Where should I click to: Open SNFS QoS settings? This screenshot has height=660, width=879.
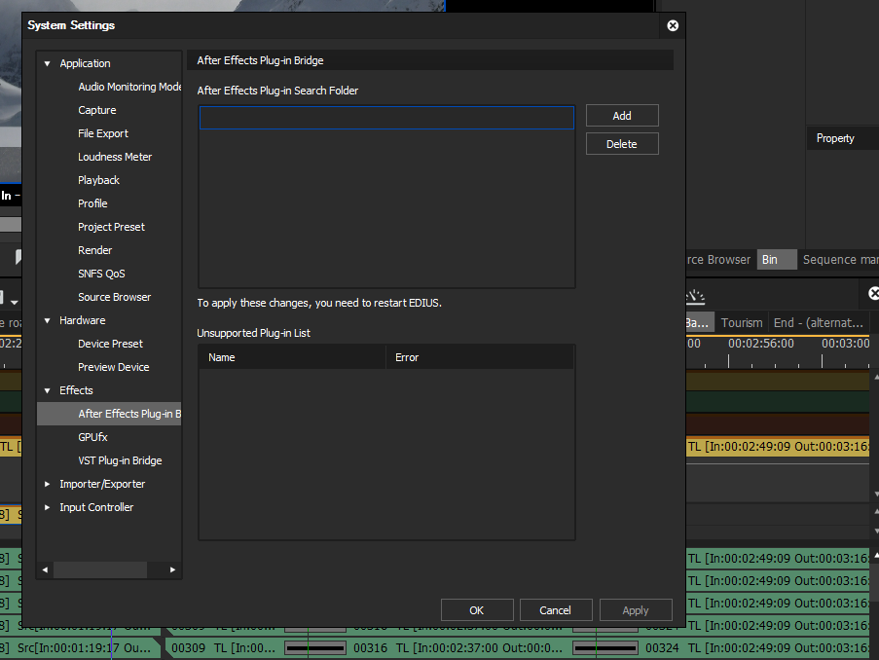[101, 274]
